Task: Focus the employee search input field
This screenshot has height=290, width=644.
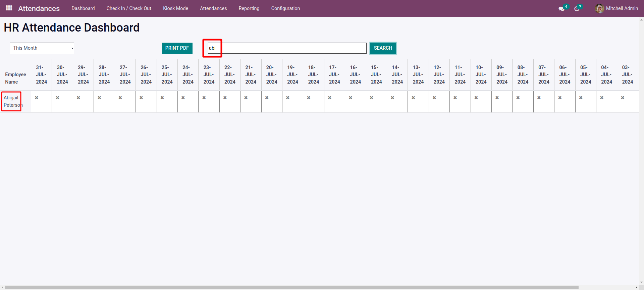Action: point(287,48)
